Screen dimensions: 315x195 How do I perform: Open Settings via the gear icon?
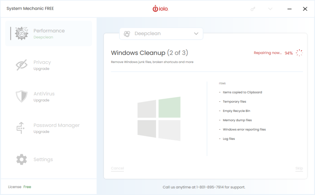coord(21,159)
